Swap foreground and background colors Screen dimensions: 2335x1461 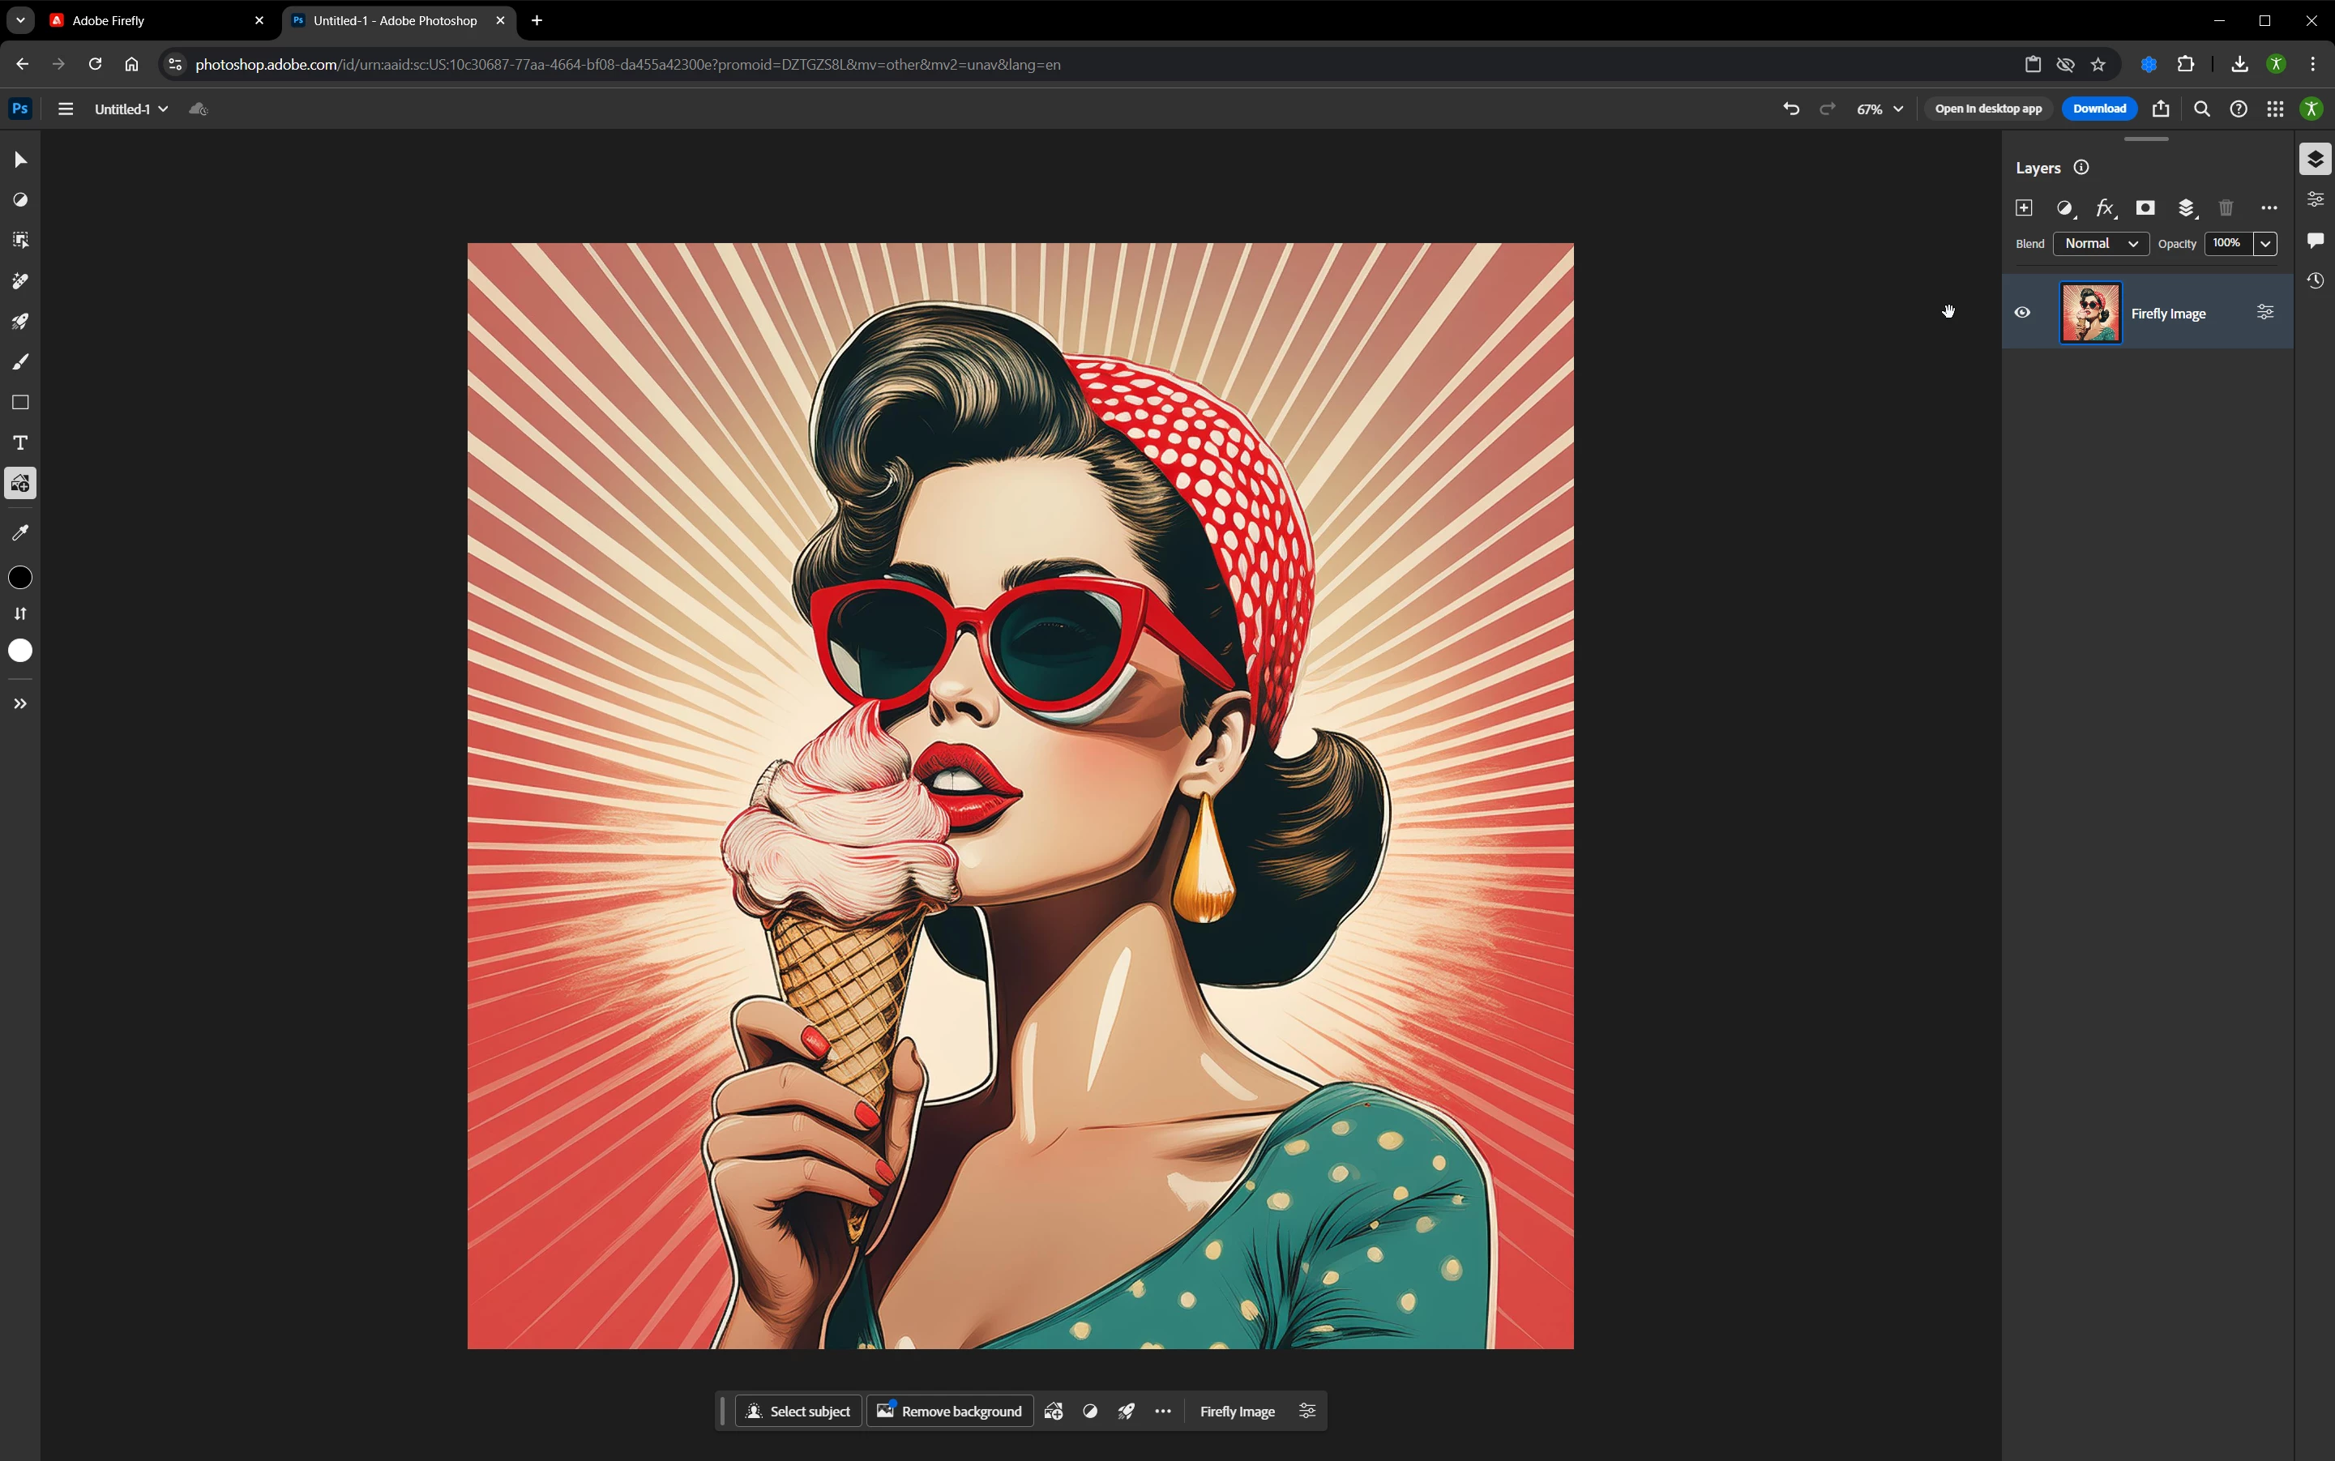coord(20,613)
